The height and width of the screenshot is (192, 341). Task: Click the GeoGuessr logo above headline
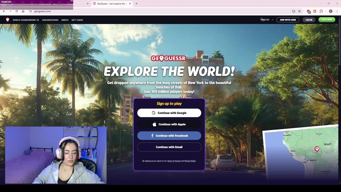168,58
